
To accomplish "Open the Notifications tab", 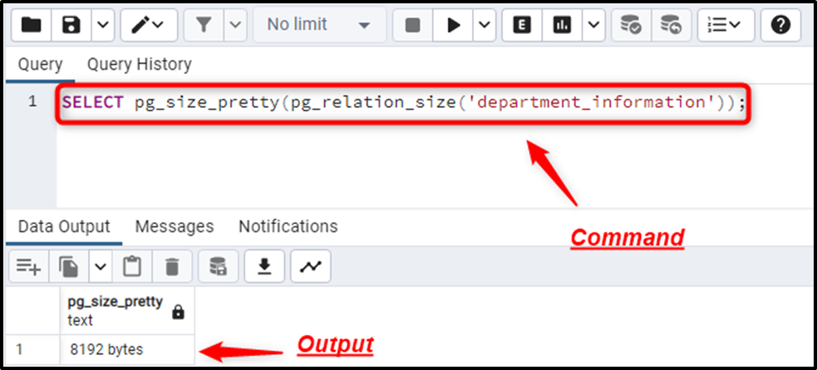I will tap(288, 226).
